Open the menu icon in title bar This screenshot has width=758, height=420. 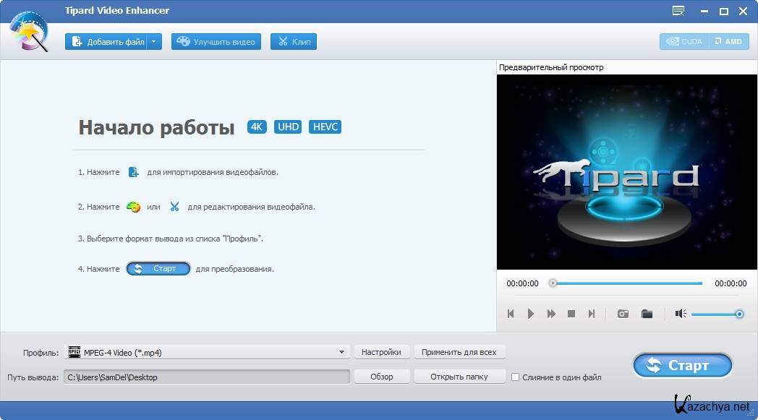[678, 11]
